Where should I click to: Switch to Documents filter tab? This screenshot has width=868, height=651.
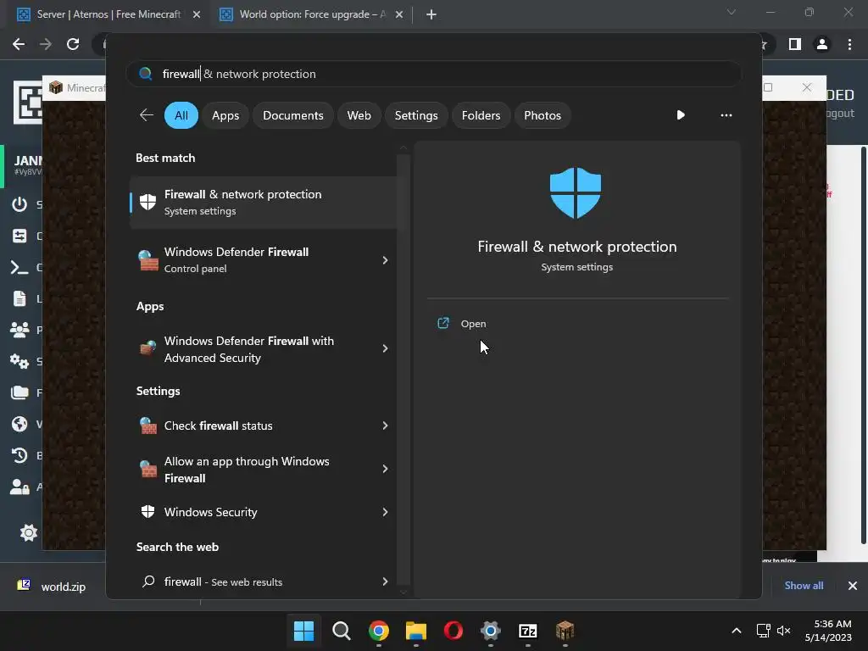[292, 115]
